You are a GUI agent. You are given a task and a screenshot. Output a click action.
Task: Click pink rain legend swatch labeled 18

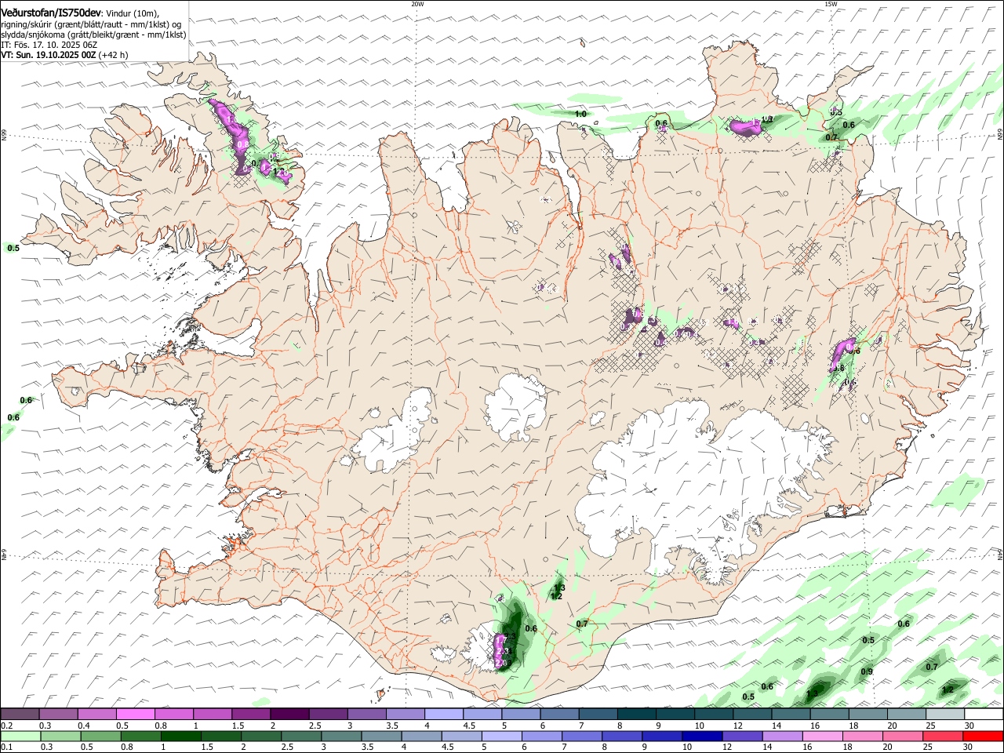862,736
